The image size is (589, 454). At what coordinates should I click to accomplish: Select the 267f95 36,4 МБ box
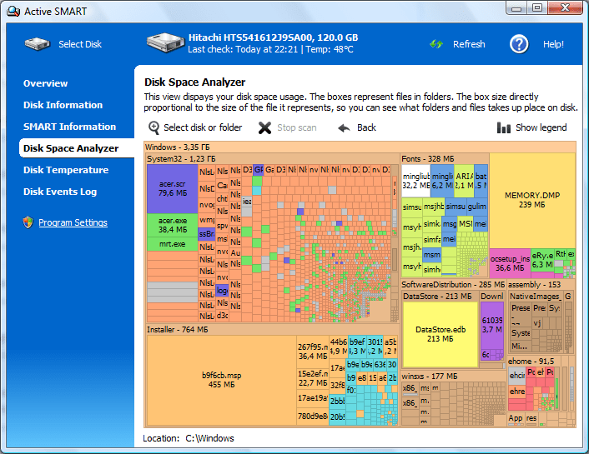[x=313, y=352]
